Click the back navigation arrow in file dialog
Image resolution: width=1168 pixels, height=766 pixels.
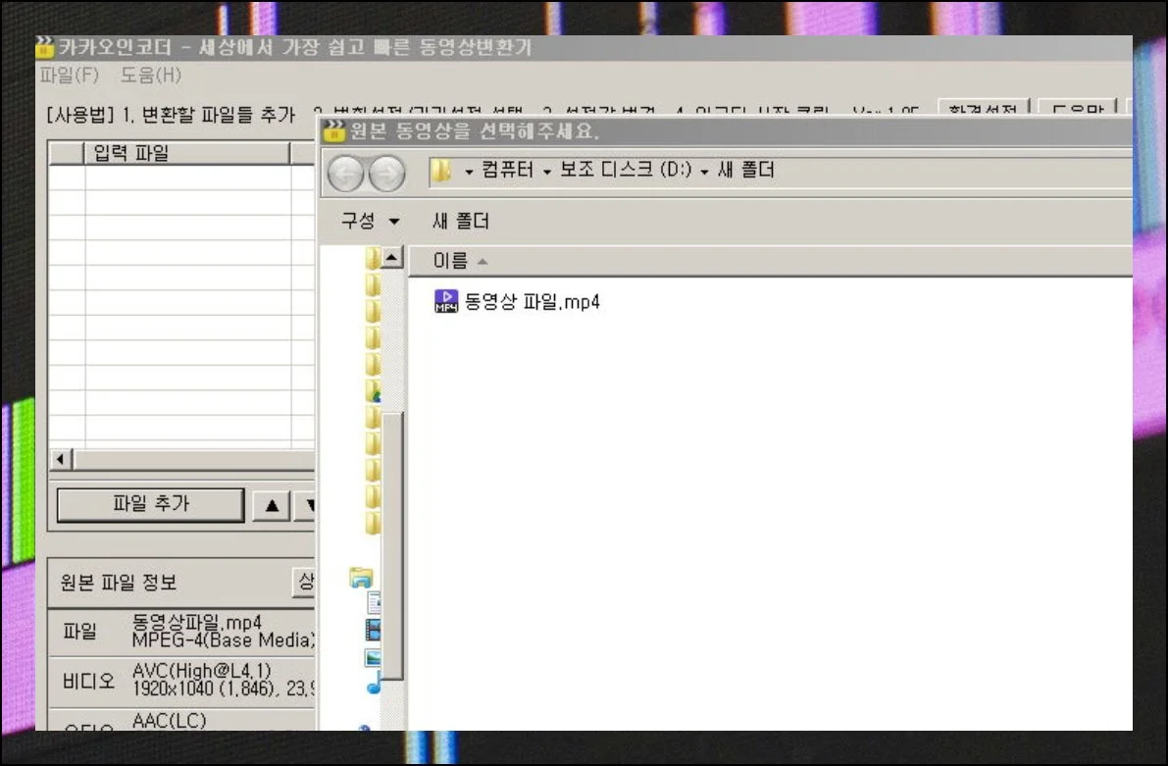[345, 174]
